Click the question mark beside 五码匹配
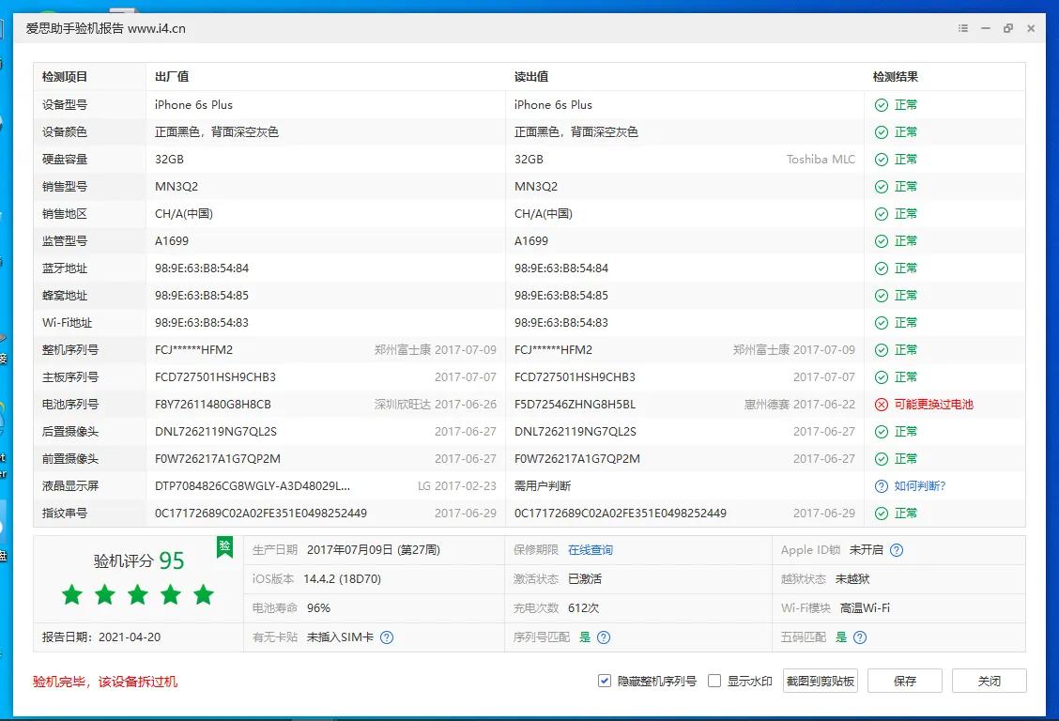This screenshot has width=1059, height=721. [858, 638]
